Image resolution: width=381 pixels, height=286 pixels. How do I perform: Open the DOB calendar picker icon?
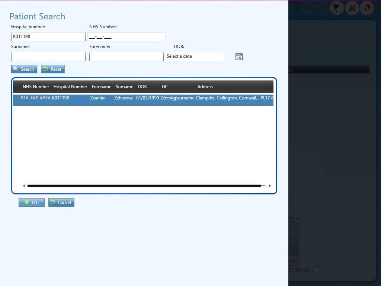(x=239, y=57)
